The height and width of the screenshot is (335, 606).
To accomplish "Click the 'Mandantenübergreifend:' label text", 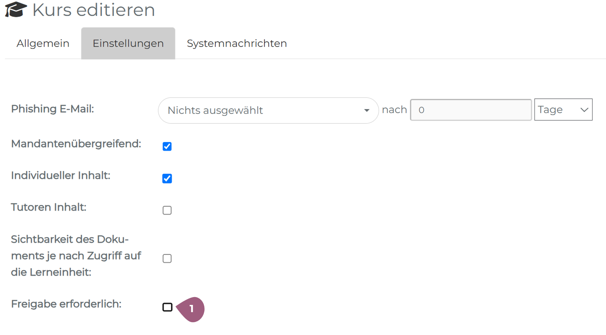I will point(76,144).
